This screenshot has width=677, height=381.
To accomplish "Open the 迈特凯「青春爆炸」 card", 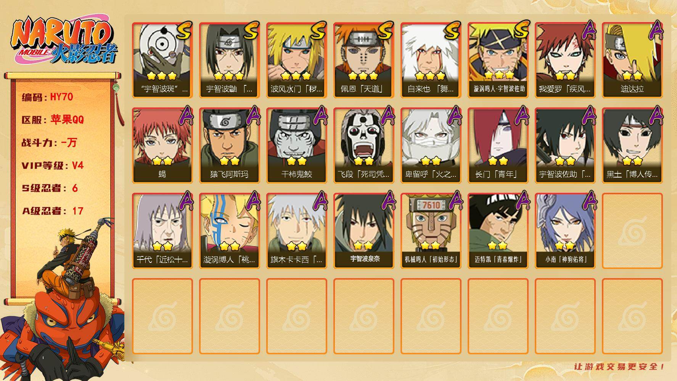I will 498,231.
